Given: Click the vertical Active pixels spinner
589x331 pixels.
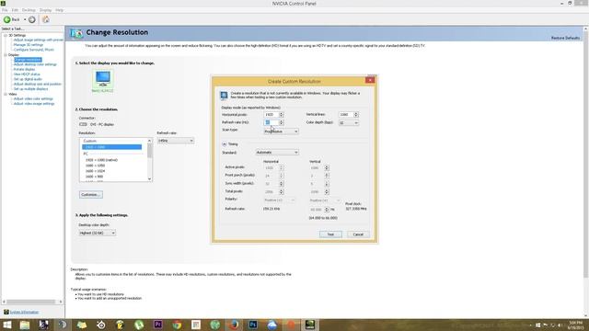Looking at the screenshot, I should click(x=327, y=167).
